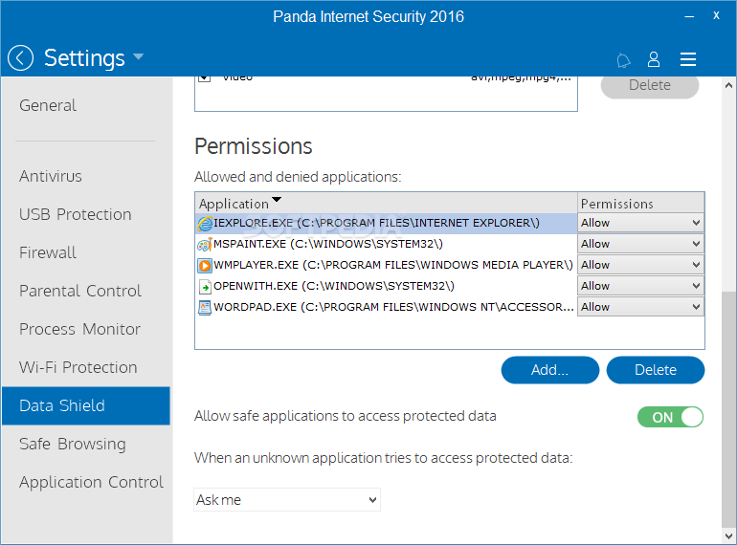
Task: Select the WMPLAYER.EXE row
Action: [386, 265]
